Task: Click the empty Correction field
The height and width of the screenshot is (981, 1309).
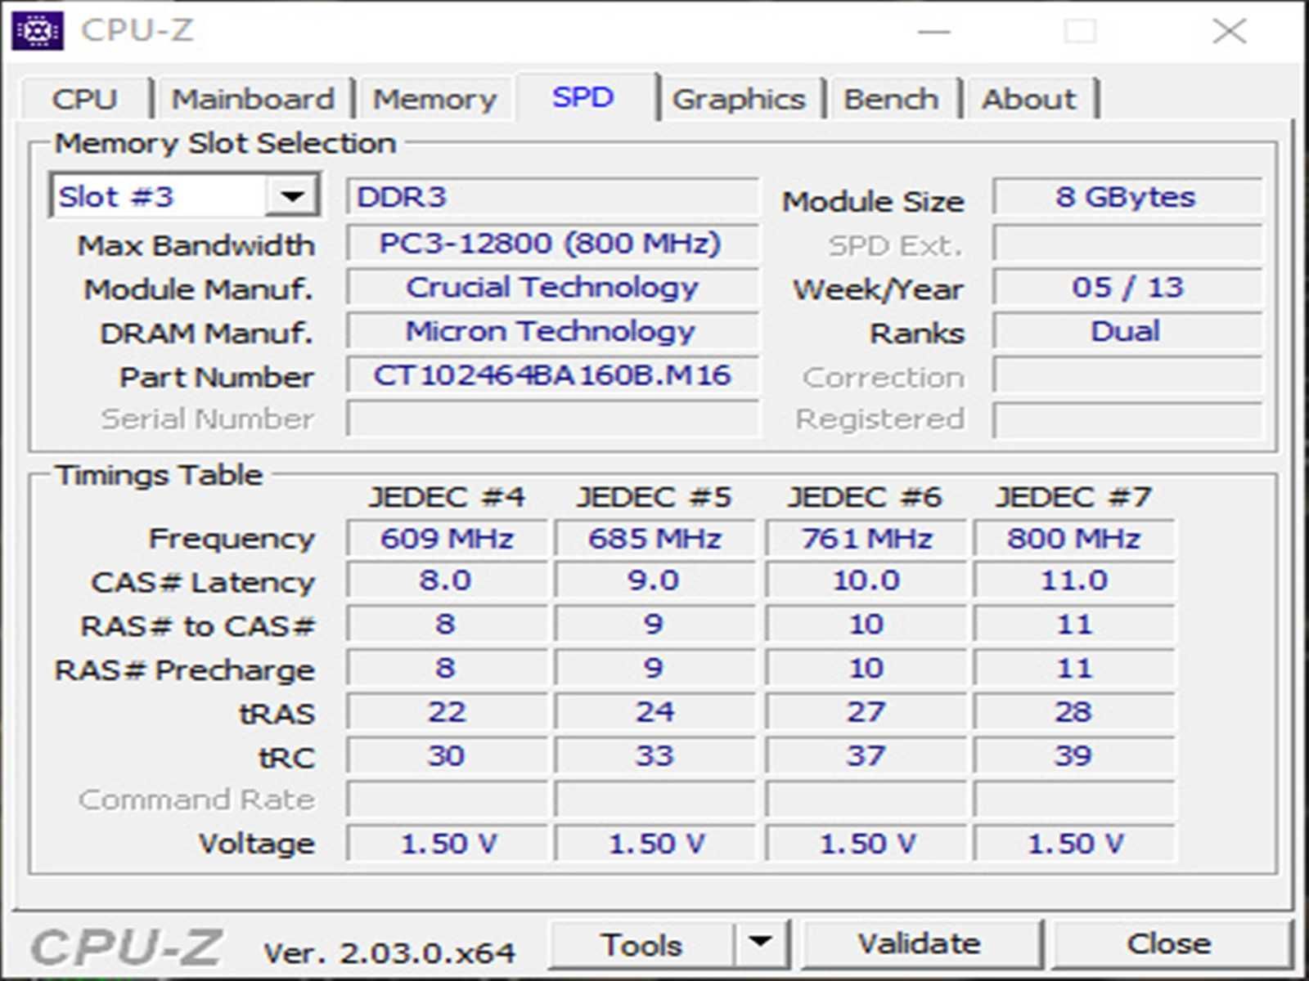Action: point(1127,375)
